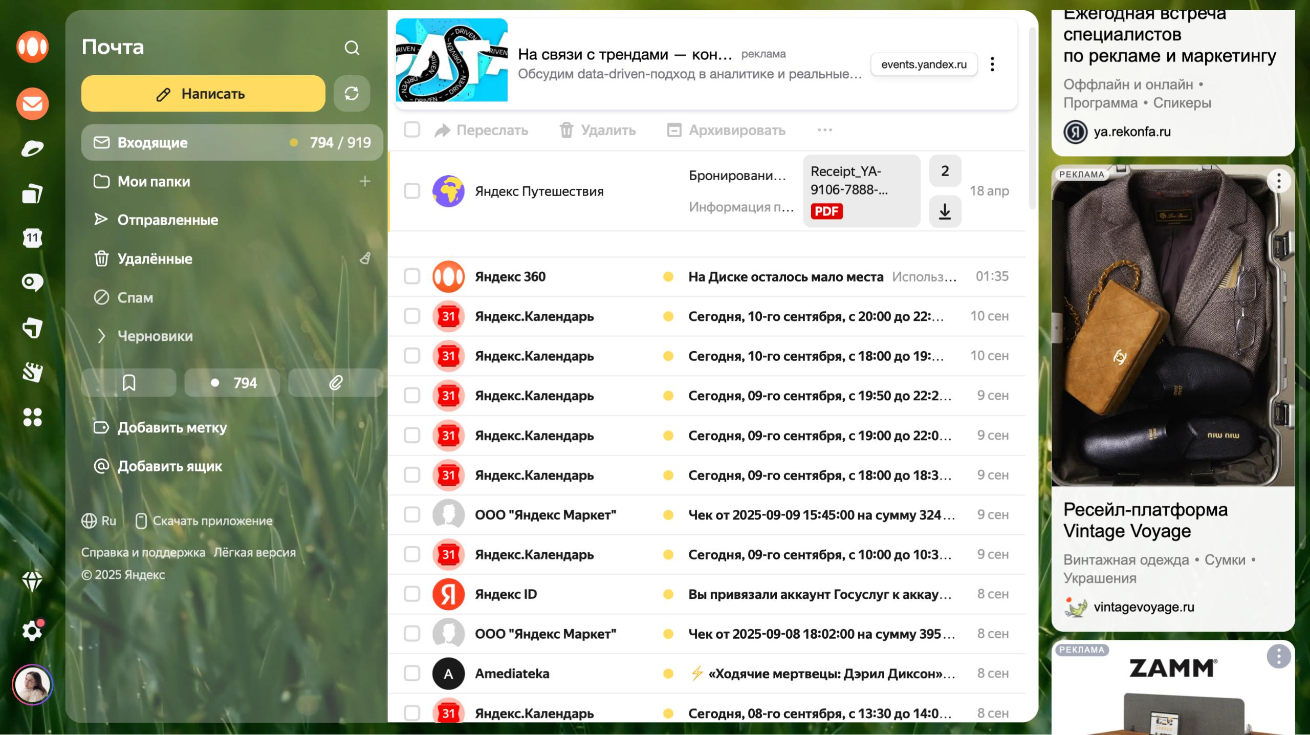Open Справка и поддержка
Image resolution: width=1310 pixels, height=735 pixels.
click(143, 553)
